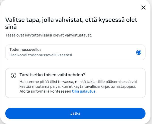Open the "tilin palautus" link
Viewport: 152px width, 124px height.
coord(84,91)
